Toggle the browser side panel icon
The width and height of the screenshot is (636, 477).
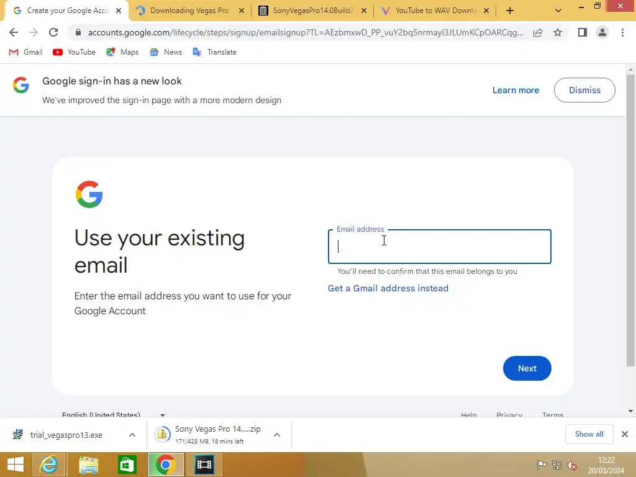[583, 32]
